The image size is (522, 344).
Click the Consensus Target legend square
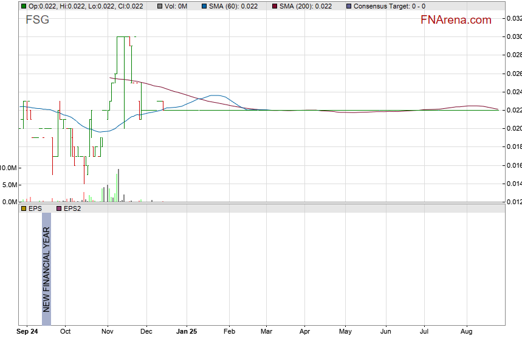(348, 6)
